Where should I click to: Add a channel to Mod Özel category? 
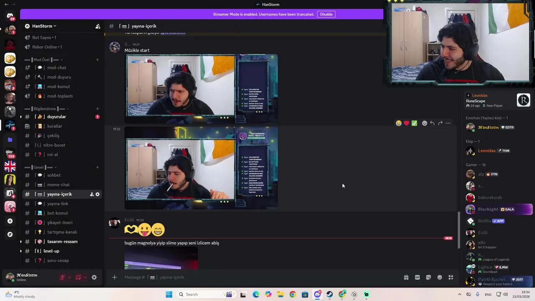[x=97, y=60]
